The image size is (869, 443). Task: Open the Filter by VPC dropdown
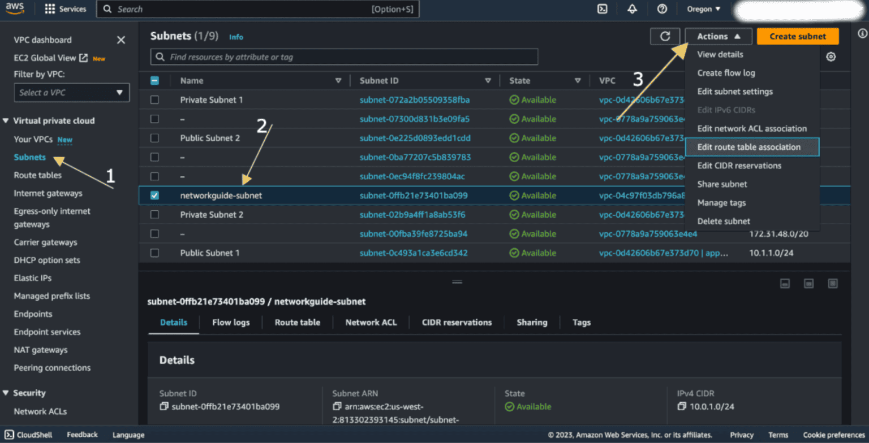(x=72, y=93)
